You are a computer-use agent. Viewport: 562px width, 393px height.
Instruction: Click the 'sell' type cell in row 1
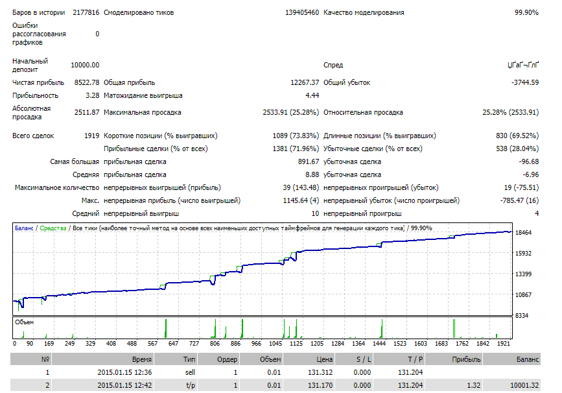(190, 372)
